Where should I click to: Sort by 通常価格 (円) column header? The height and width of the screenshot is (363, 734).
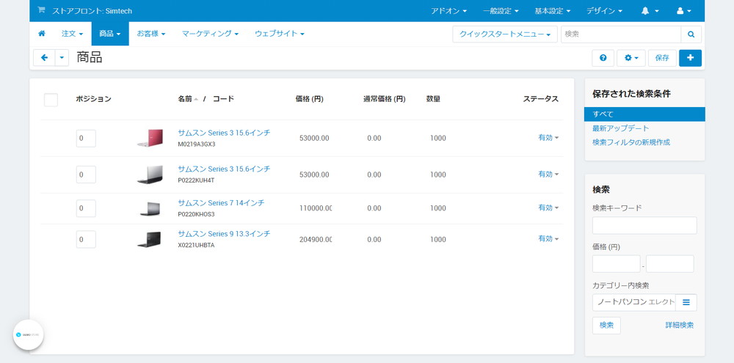pyautogui.click(x=385, y=99)
